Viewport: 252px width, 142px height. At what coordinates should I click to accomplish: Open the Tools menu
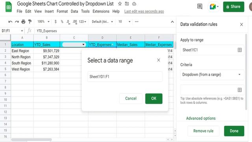85,11
